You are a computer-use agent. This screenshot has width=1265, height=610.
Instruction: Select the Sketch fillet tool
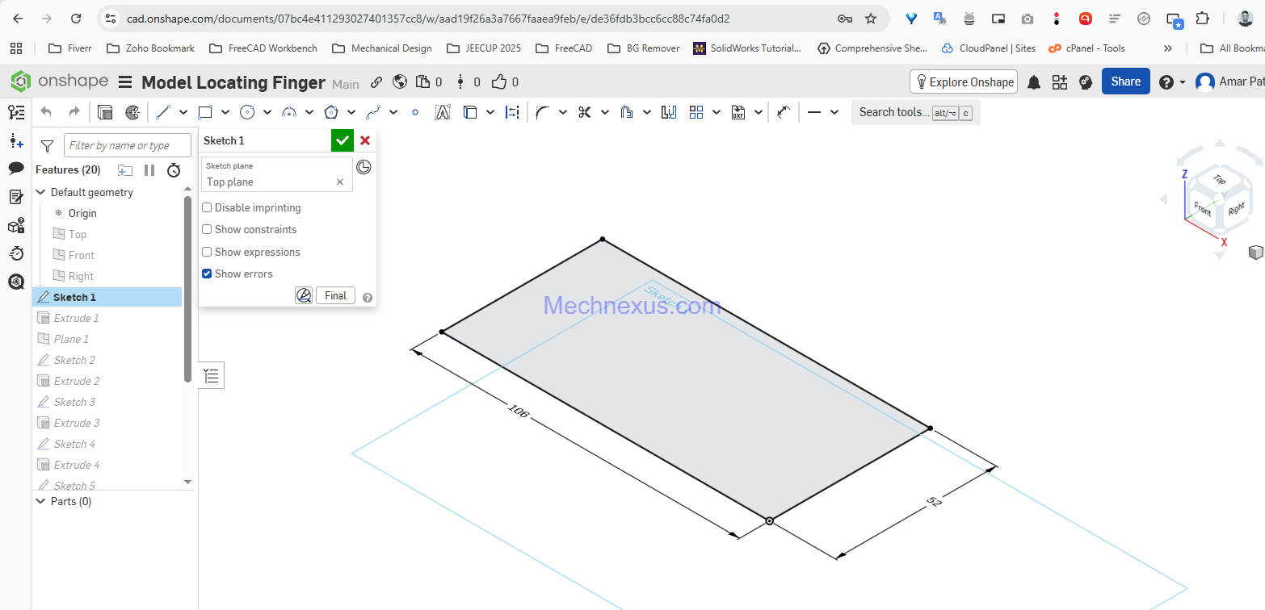point(542,112)
